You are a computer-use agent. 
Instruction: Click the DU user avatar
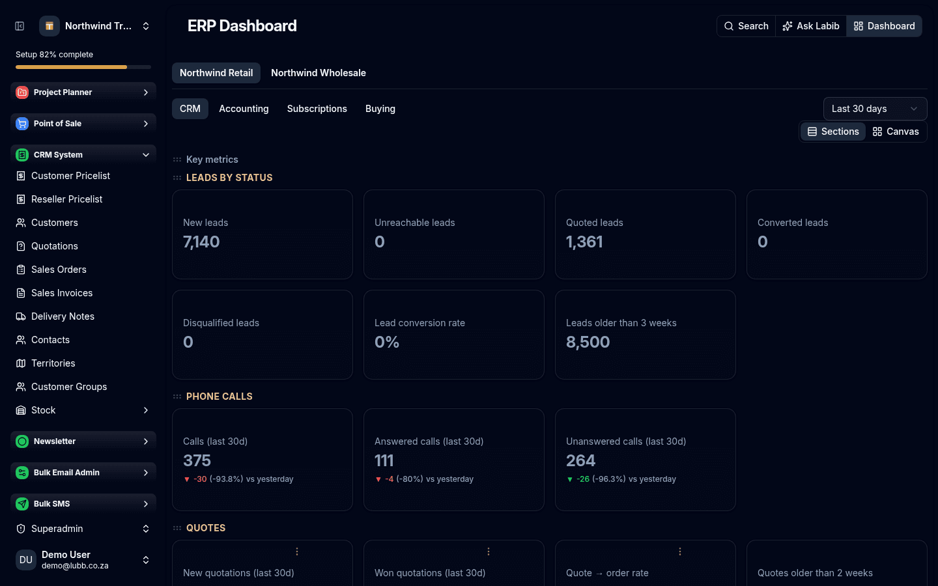26,560
